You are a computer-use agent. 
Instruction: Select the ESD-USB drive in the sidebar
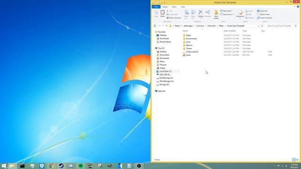pyautogui.click(x=165, y=75)
